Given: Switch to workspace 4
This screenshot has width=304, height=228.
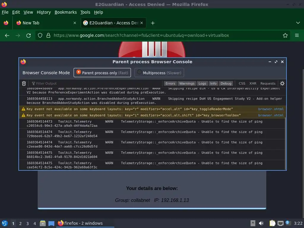Looking at the screenshot, I should pyautogui.click(x=35, y=224).
